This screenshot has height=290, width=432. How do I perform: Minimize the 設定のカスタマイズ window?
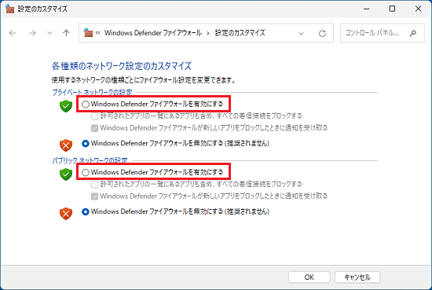[367, 9]
